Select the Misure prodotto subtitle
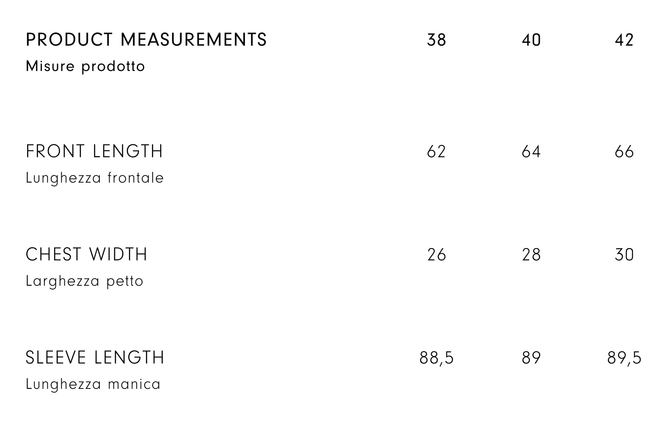670x421 pixels. [x=85, y=66]
